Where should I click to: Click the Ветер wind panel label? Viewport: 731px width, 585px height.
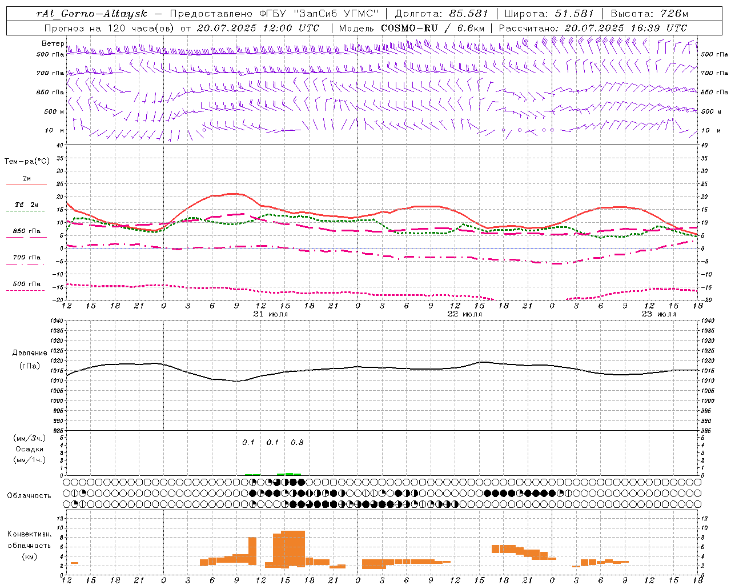coord(53,43)
